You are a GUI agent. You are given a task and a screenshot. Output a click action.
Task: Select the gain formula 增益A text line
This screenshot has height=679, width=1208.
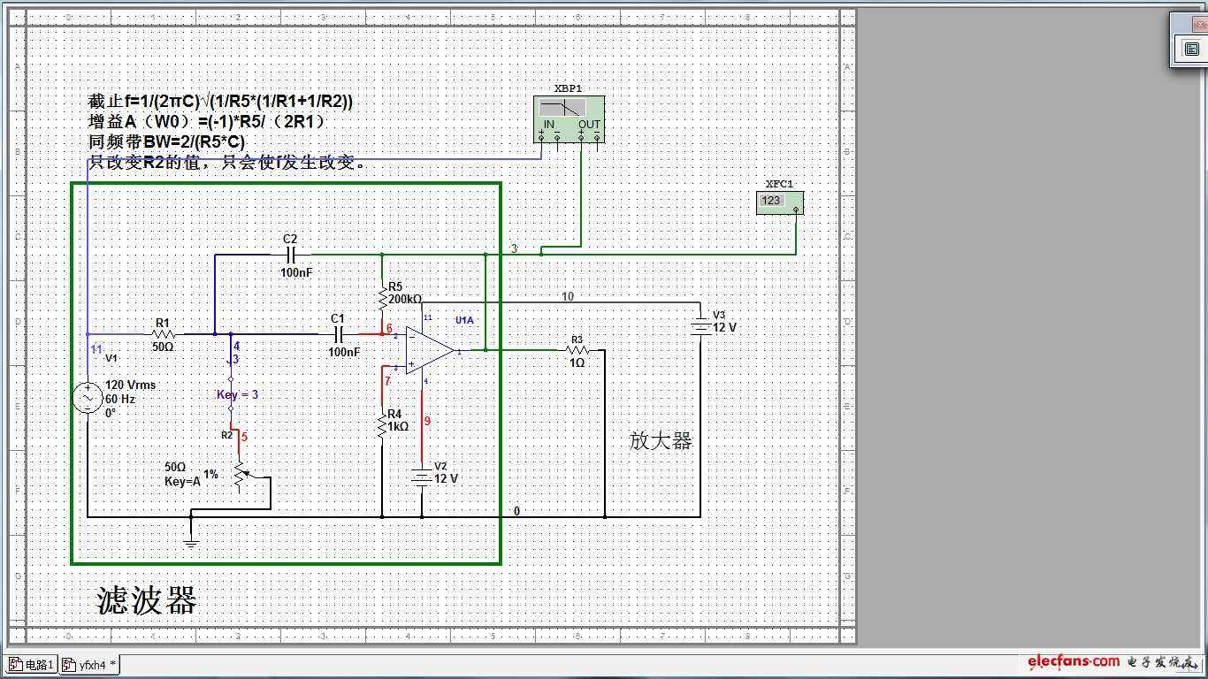(x=207, y=121)
